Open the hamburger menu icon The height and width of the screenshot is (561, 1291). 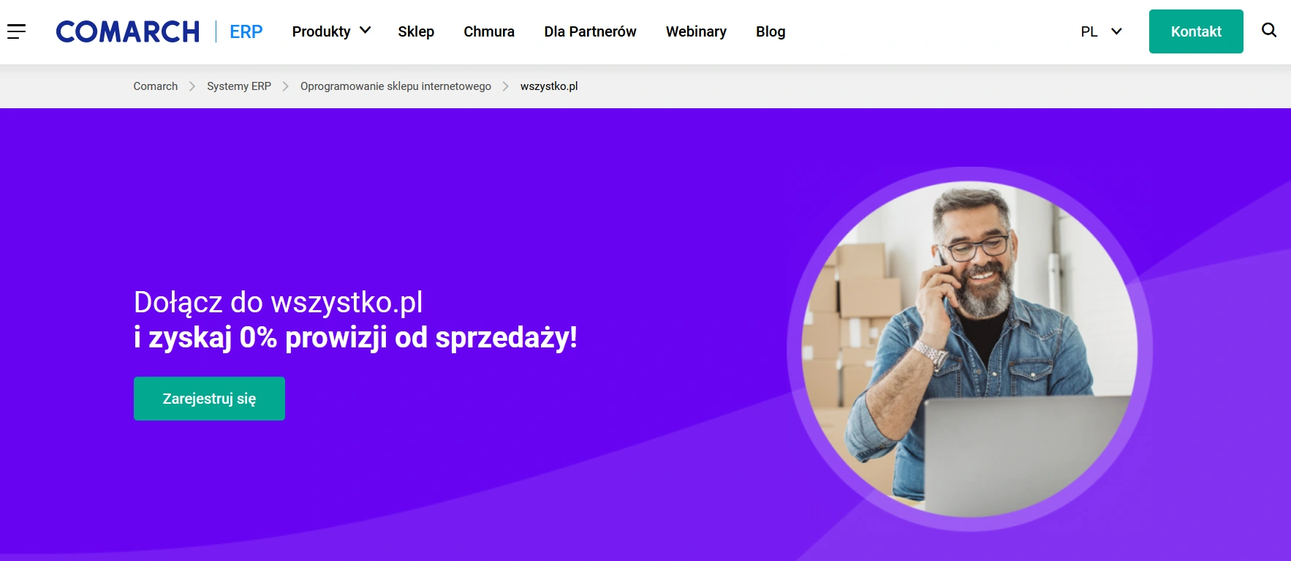tap(16, 31)
